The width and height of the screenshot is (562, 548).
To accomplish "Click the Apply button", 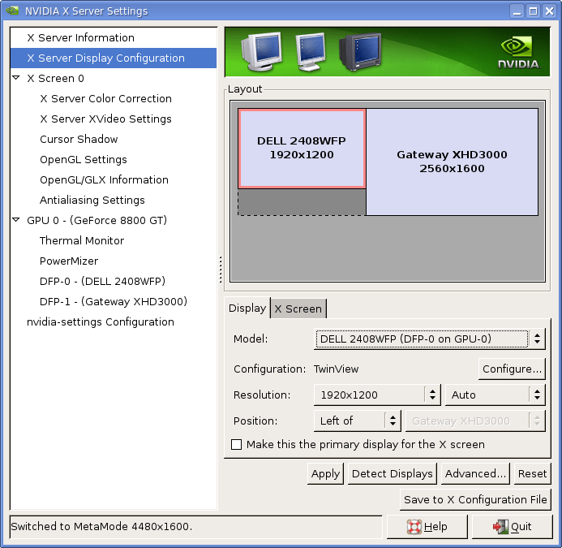I will 325,473.
